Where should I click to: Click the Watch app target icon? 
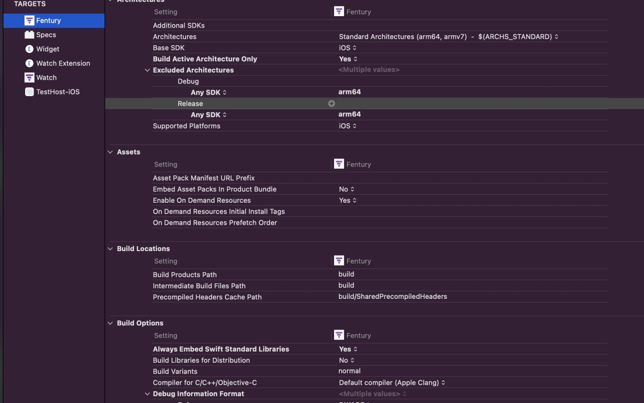(29, 77)
